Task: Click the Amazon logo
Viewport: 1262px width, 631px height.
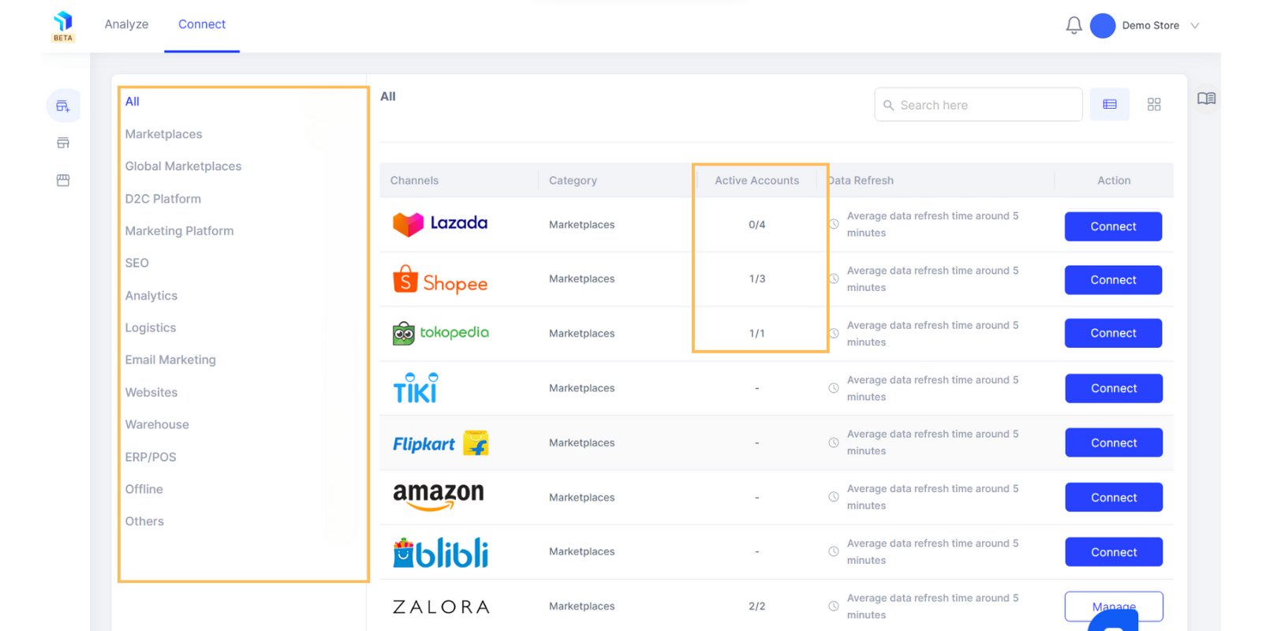Action: pos(439,497)
